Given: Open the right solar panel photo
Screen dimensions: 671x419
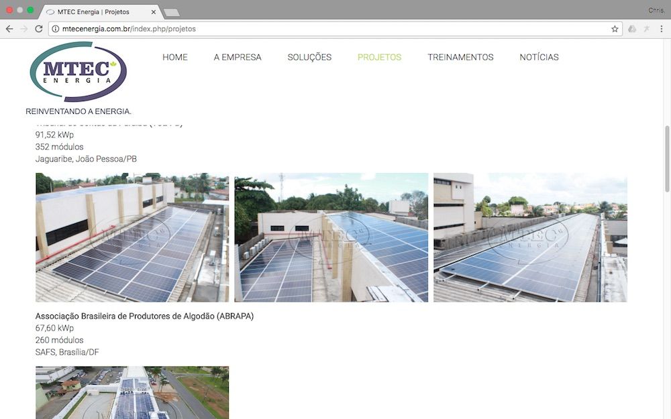Looking at the screenshot, I should pos(530,237).
